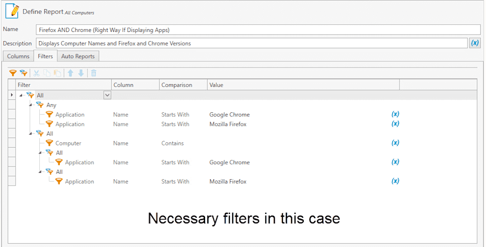The width and height of the screenshot is (486, 247).
Task: Collapse the Any filter group
Action: [31, 105]
